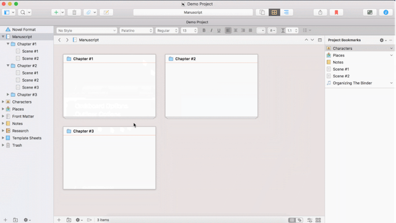The height and width of the screenshot is (223, 396).
Task: Click the Search magnifier icon
Action: coord(23,12)
